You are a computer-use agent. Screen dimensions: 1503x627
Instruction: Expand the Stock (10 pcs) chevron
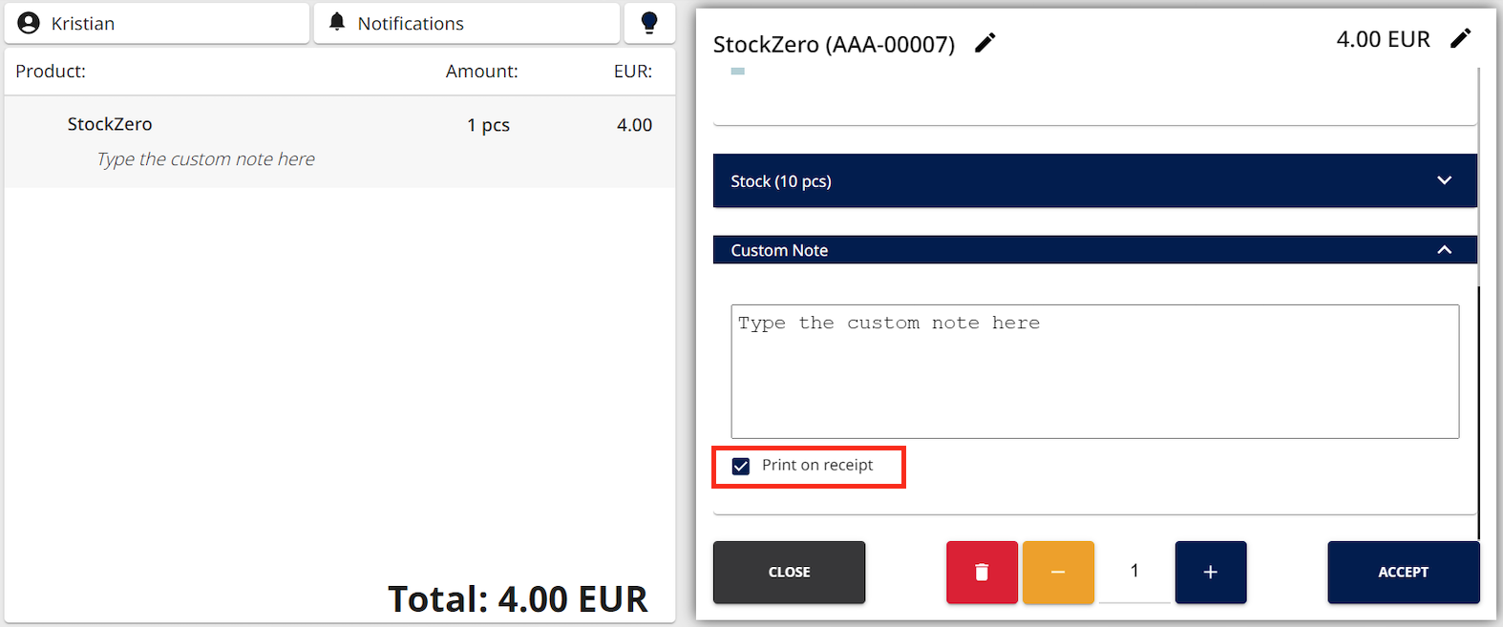pyautogui.click(x=1445, y=180)
